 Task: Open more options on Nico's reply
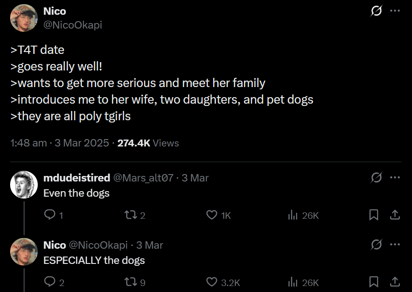(x=395, y=245)
